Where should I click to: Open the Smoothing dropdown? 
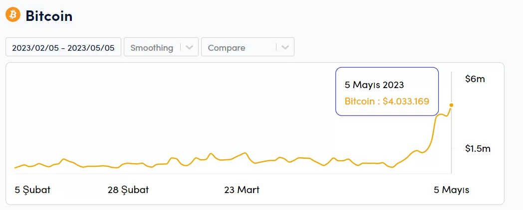tap(152, 48)
